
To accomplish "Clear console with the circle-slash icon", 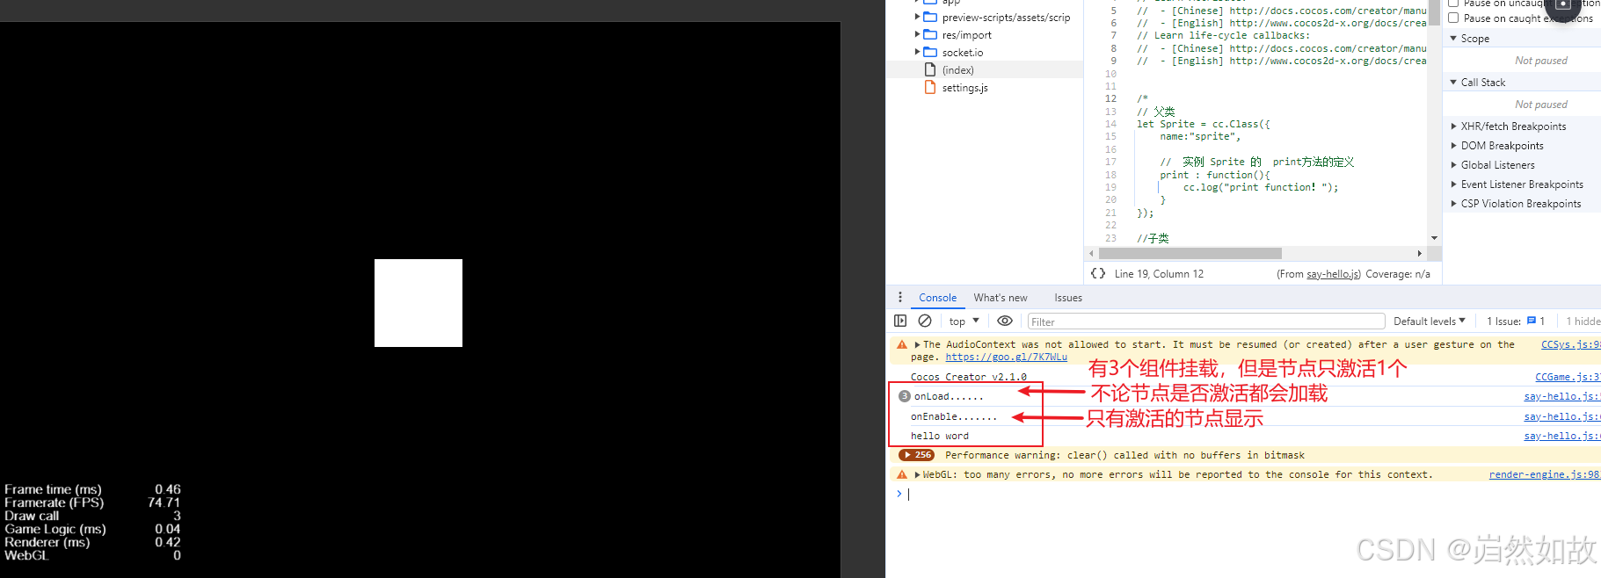I will (x=925, y=321).
